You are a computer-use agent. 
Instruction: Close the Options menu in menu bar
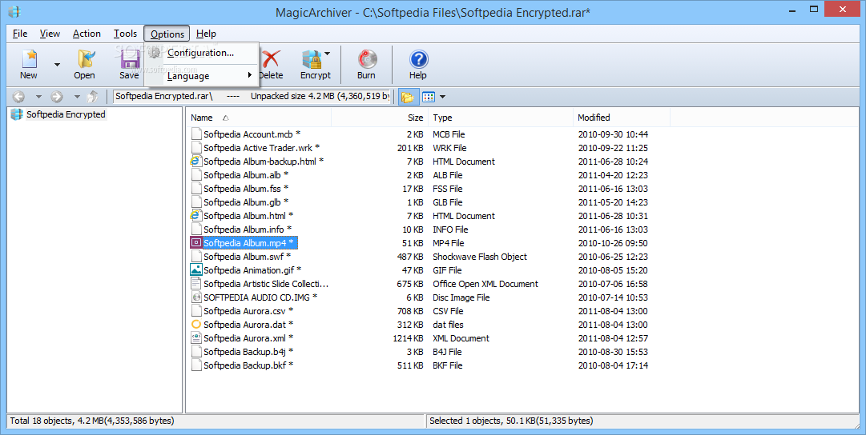pos(167,34)
